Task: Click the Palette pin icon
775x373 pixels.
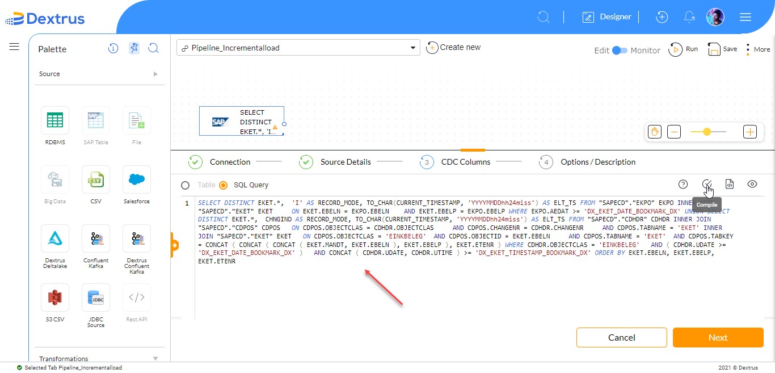Action: point(133,48)
